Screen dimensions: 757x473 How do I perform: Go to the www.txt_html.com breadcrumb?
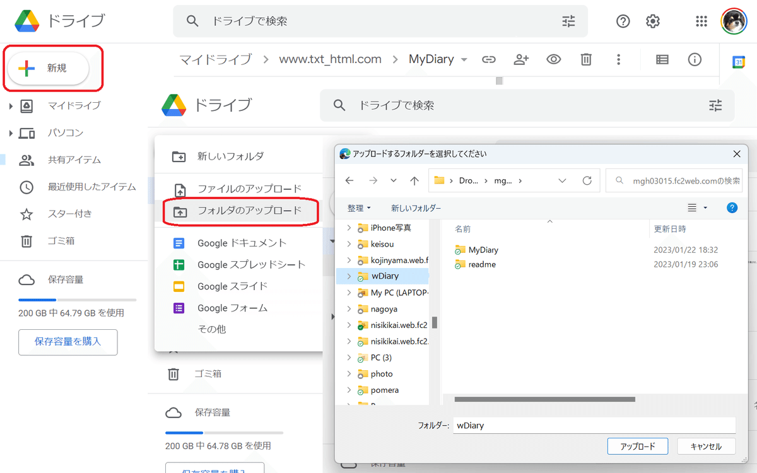click(x=330, y=59)
